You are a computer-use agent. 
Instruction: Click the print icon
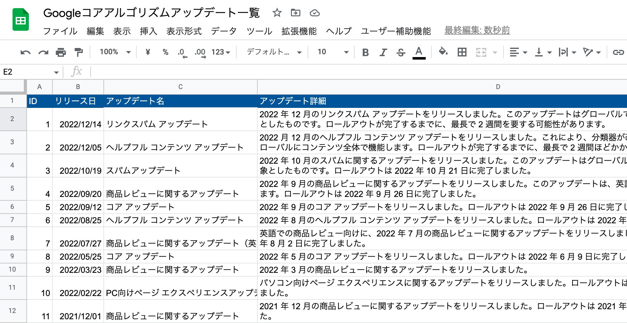tap(61, 52)
